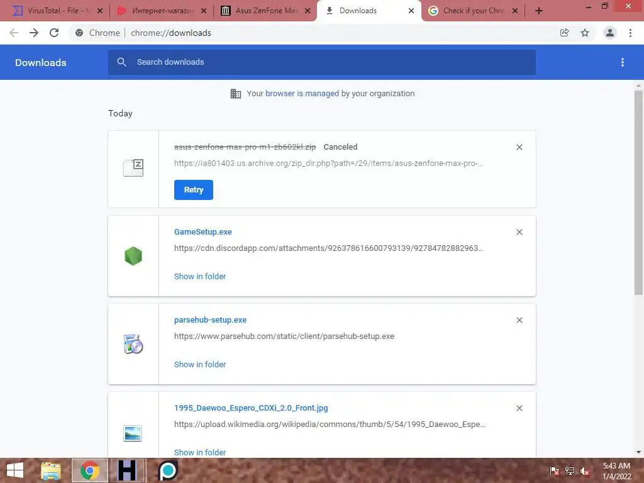Open the Chrome profile avatar menu

(610, 33)
